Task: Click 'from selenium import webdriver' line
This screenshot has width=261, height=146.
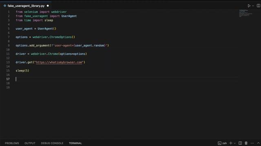Action: pos(41,12)
